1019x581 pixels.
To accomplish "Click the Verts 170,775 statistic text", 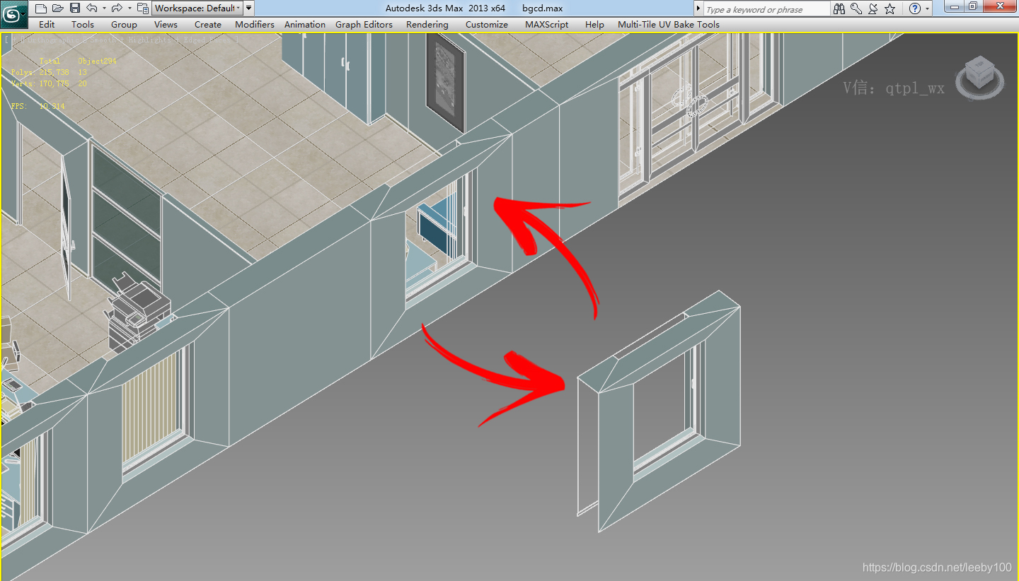I will point(40,83).
